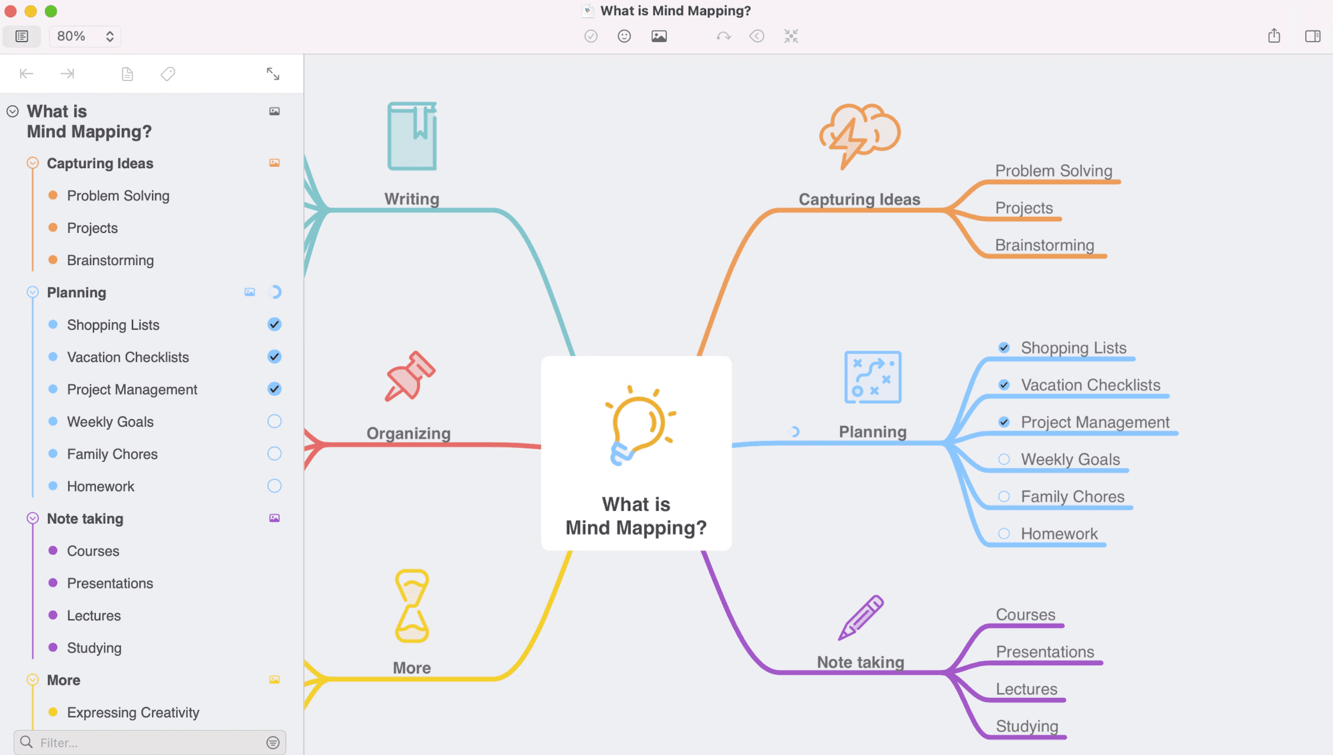Collapse the Planning section chevron
This screenshot has width=1333, height=755.
pos(32,292)
